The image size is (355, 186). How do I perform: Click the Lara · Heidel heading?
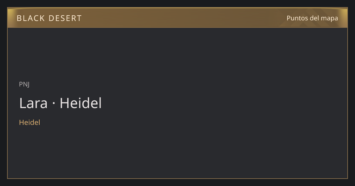pyautogui.click(x=60, y=103)
